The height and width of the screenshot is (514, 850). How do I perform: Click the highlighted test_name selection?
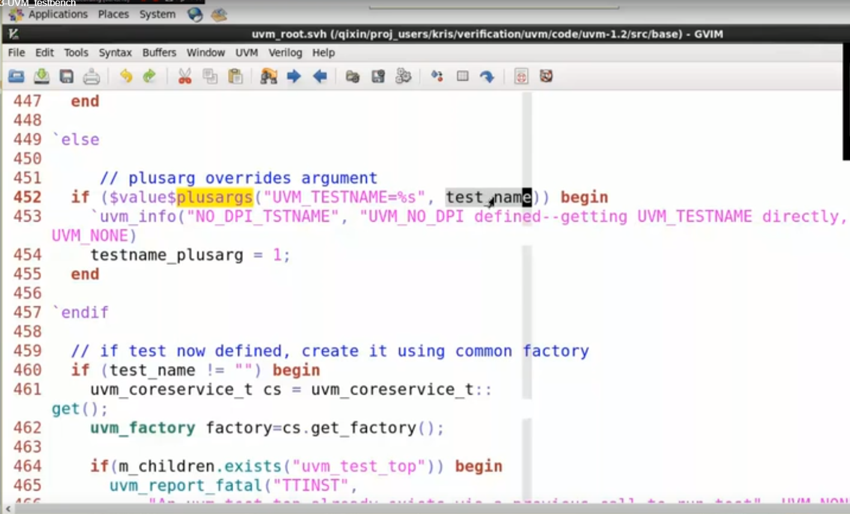pyautogui.click(x=487, y=197)
